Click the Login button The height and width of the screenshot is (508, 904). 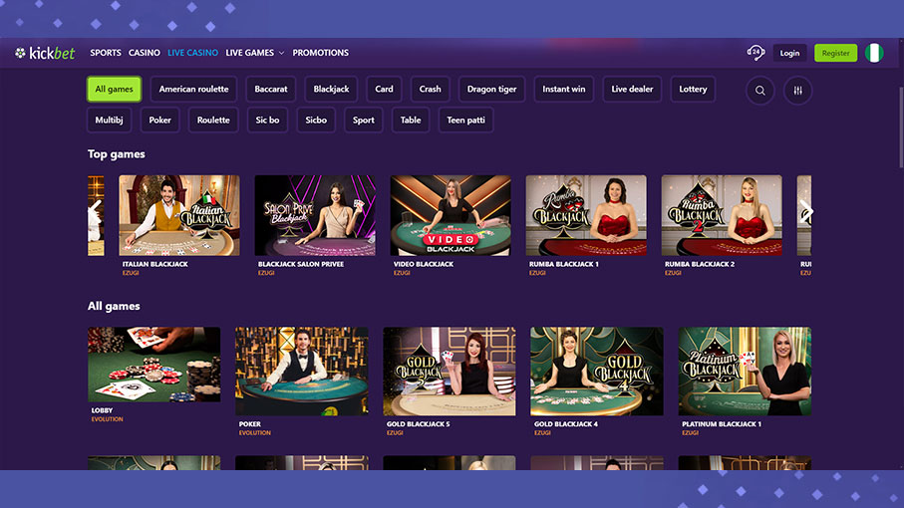(x=789, y=53)
